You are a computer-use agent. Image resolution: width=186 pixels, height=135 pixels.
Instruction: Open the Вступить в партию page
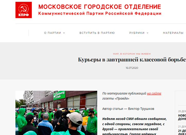pos(97,33)
